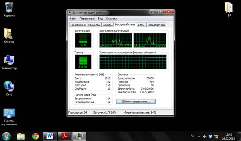Maximize the Task Manager window
Image resolution: width=241 pixels, height=141 pixels.
160,12
